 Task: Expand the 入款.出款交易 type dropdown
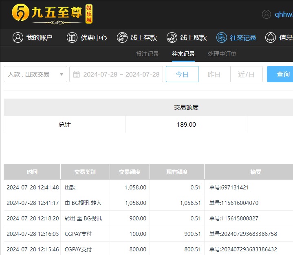pos(35,74)
